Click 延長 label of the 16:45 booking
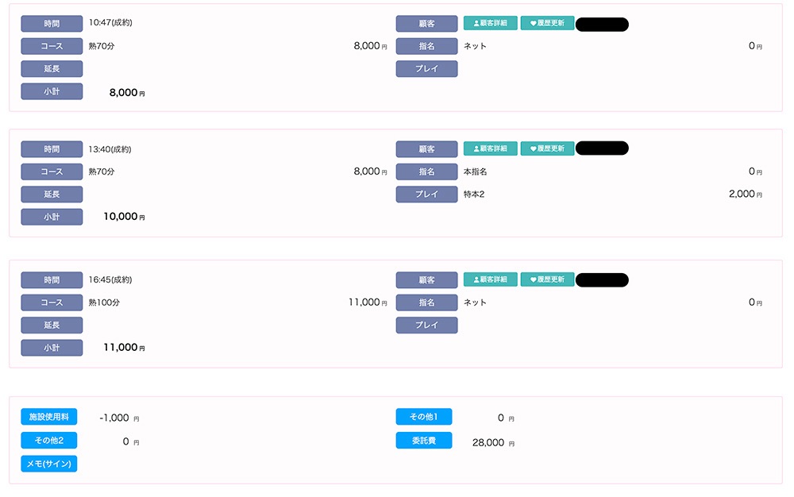 tap(52, 326)
